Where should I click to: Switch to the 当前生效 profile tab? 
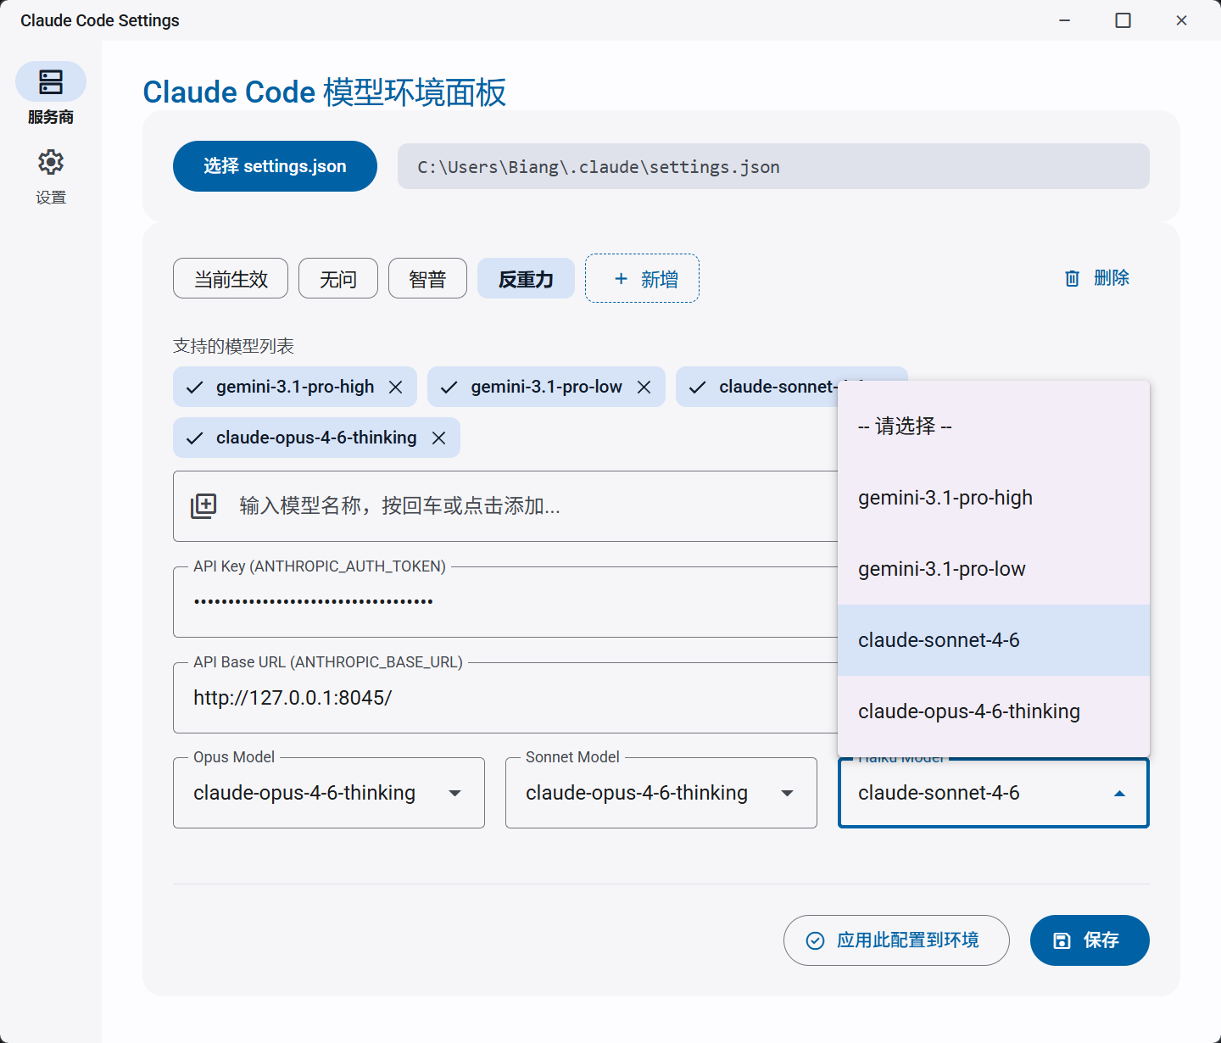click(231, 278)
